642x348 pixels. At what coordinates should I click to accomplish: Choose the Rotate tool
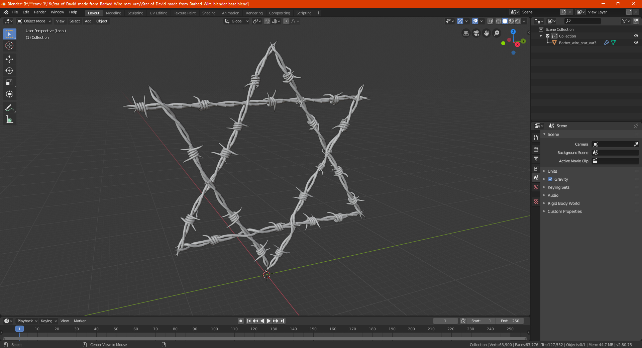pyautogui.click(x=9, y=71)
